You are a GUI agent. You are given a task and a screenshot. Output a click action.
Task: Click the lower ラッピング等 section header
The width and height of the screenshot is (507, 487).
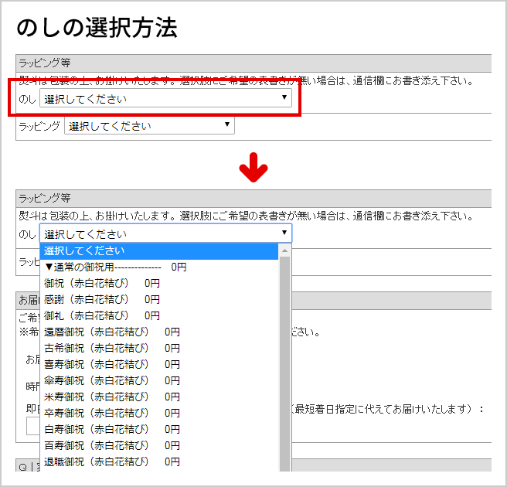point(253,198)
